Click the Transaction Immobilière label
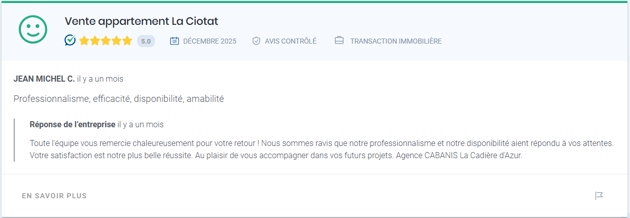 click(x=396, y=41)
